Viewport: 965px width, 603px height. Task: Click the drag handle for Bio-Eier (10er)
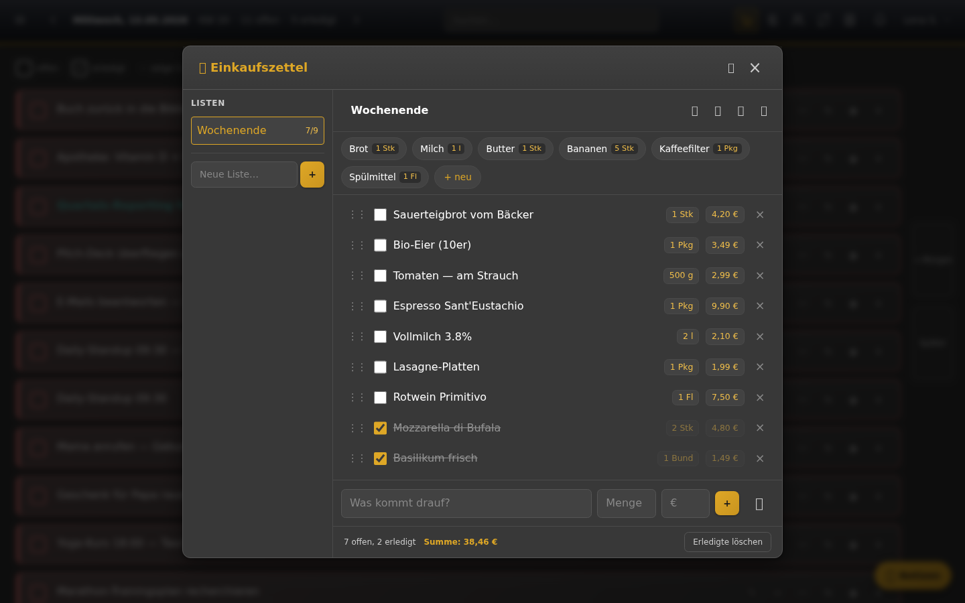click(357, 245)
